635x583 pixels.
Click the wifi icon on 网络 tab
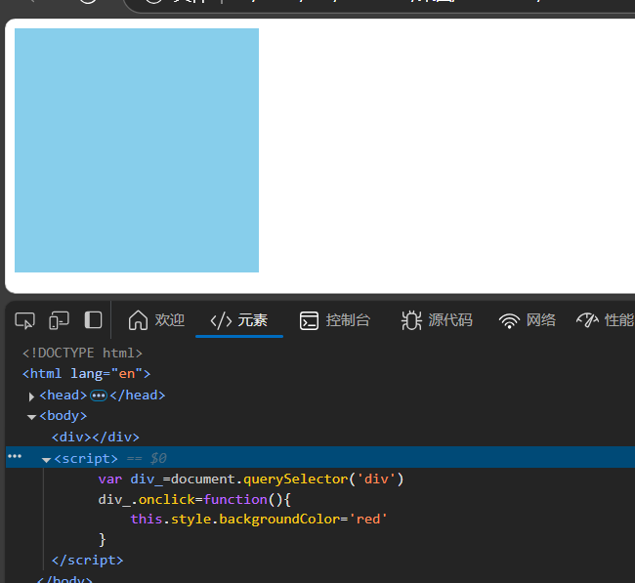509,320
